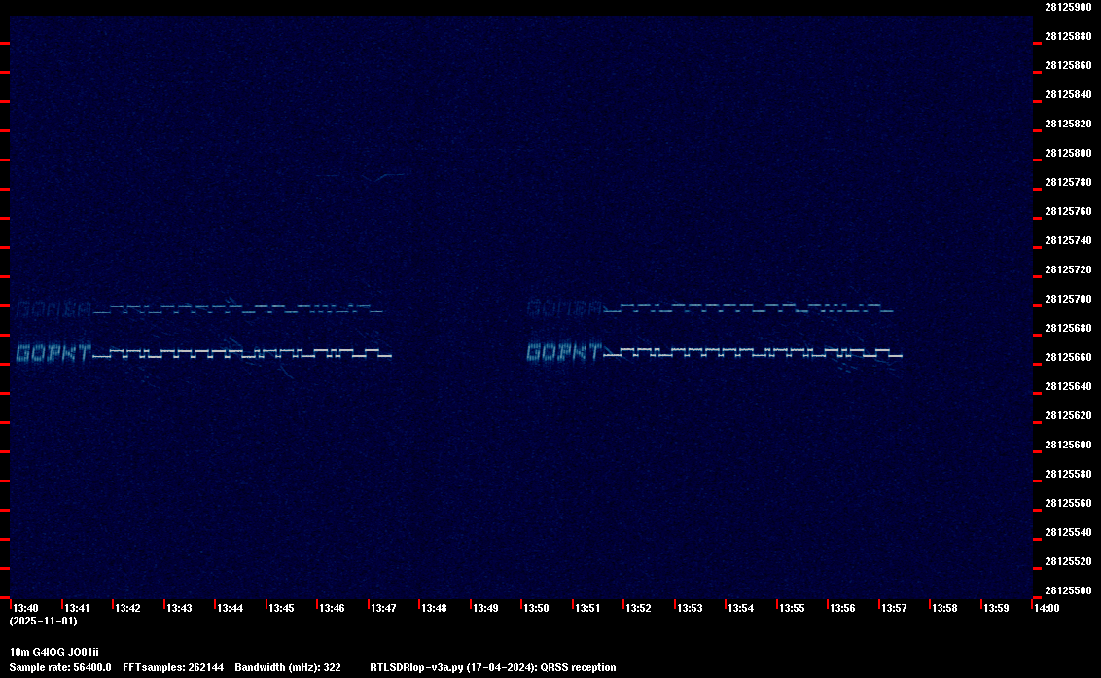Select the 13:42 time label
Screen dimensions: 1101x678
point(127,608)
